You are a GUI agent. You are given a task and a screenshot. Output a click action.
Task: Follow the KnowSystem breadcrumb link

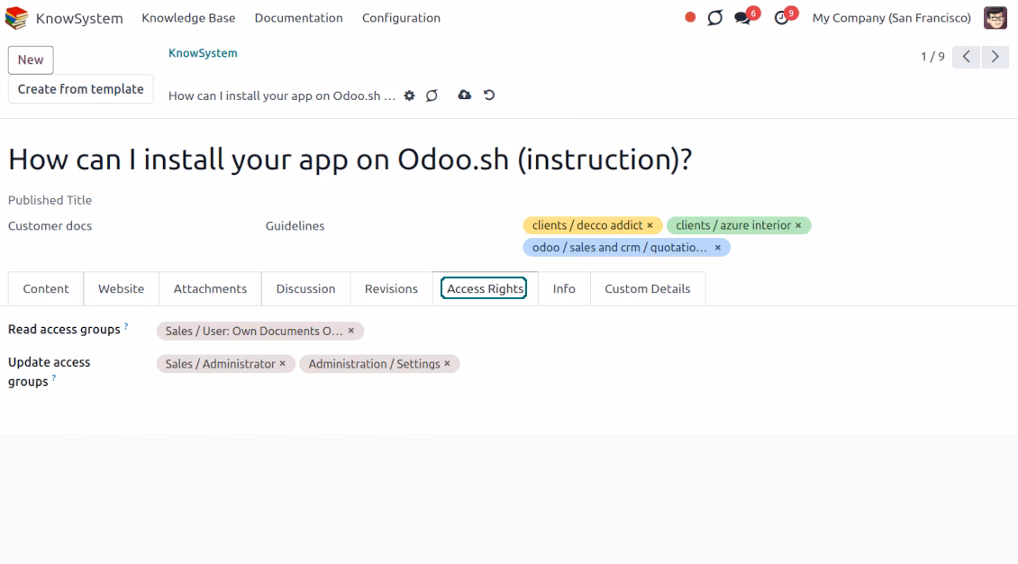pos(203,53)
